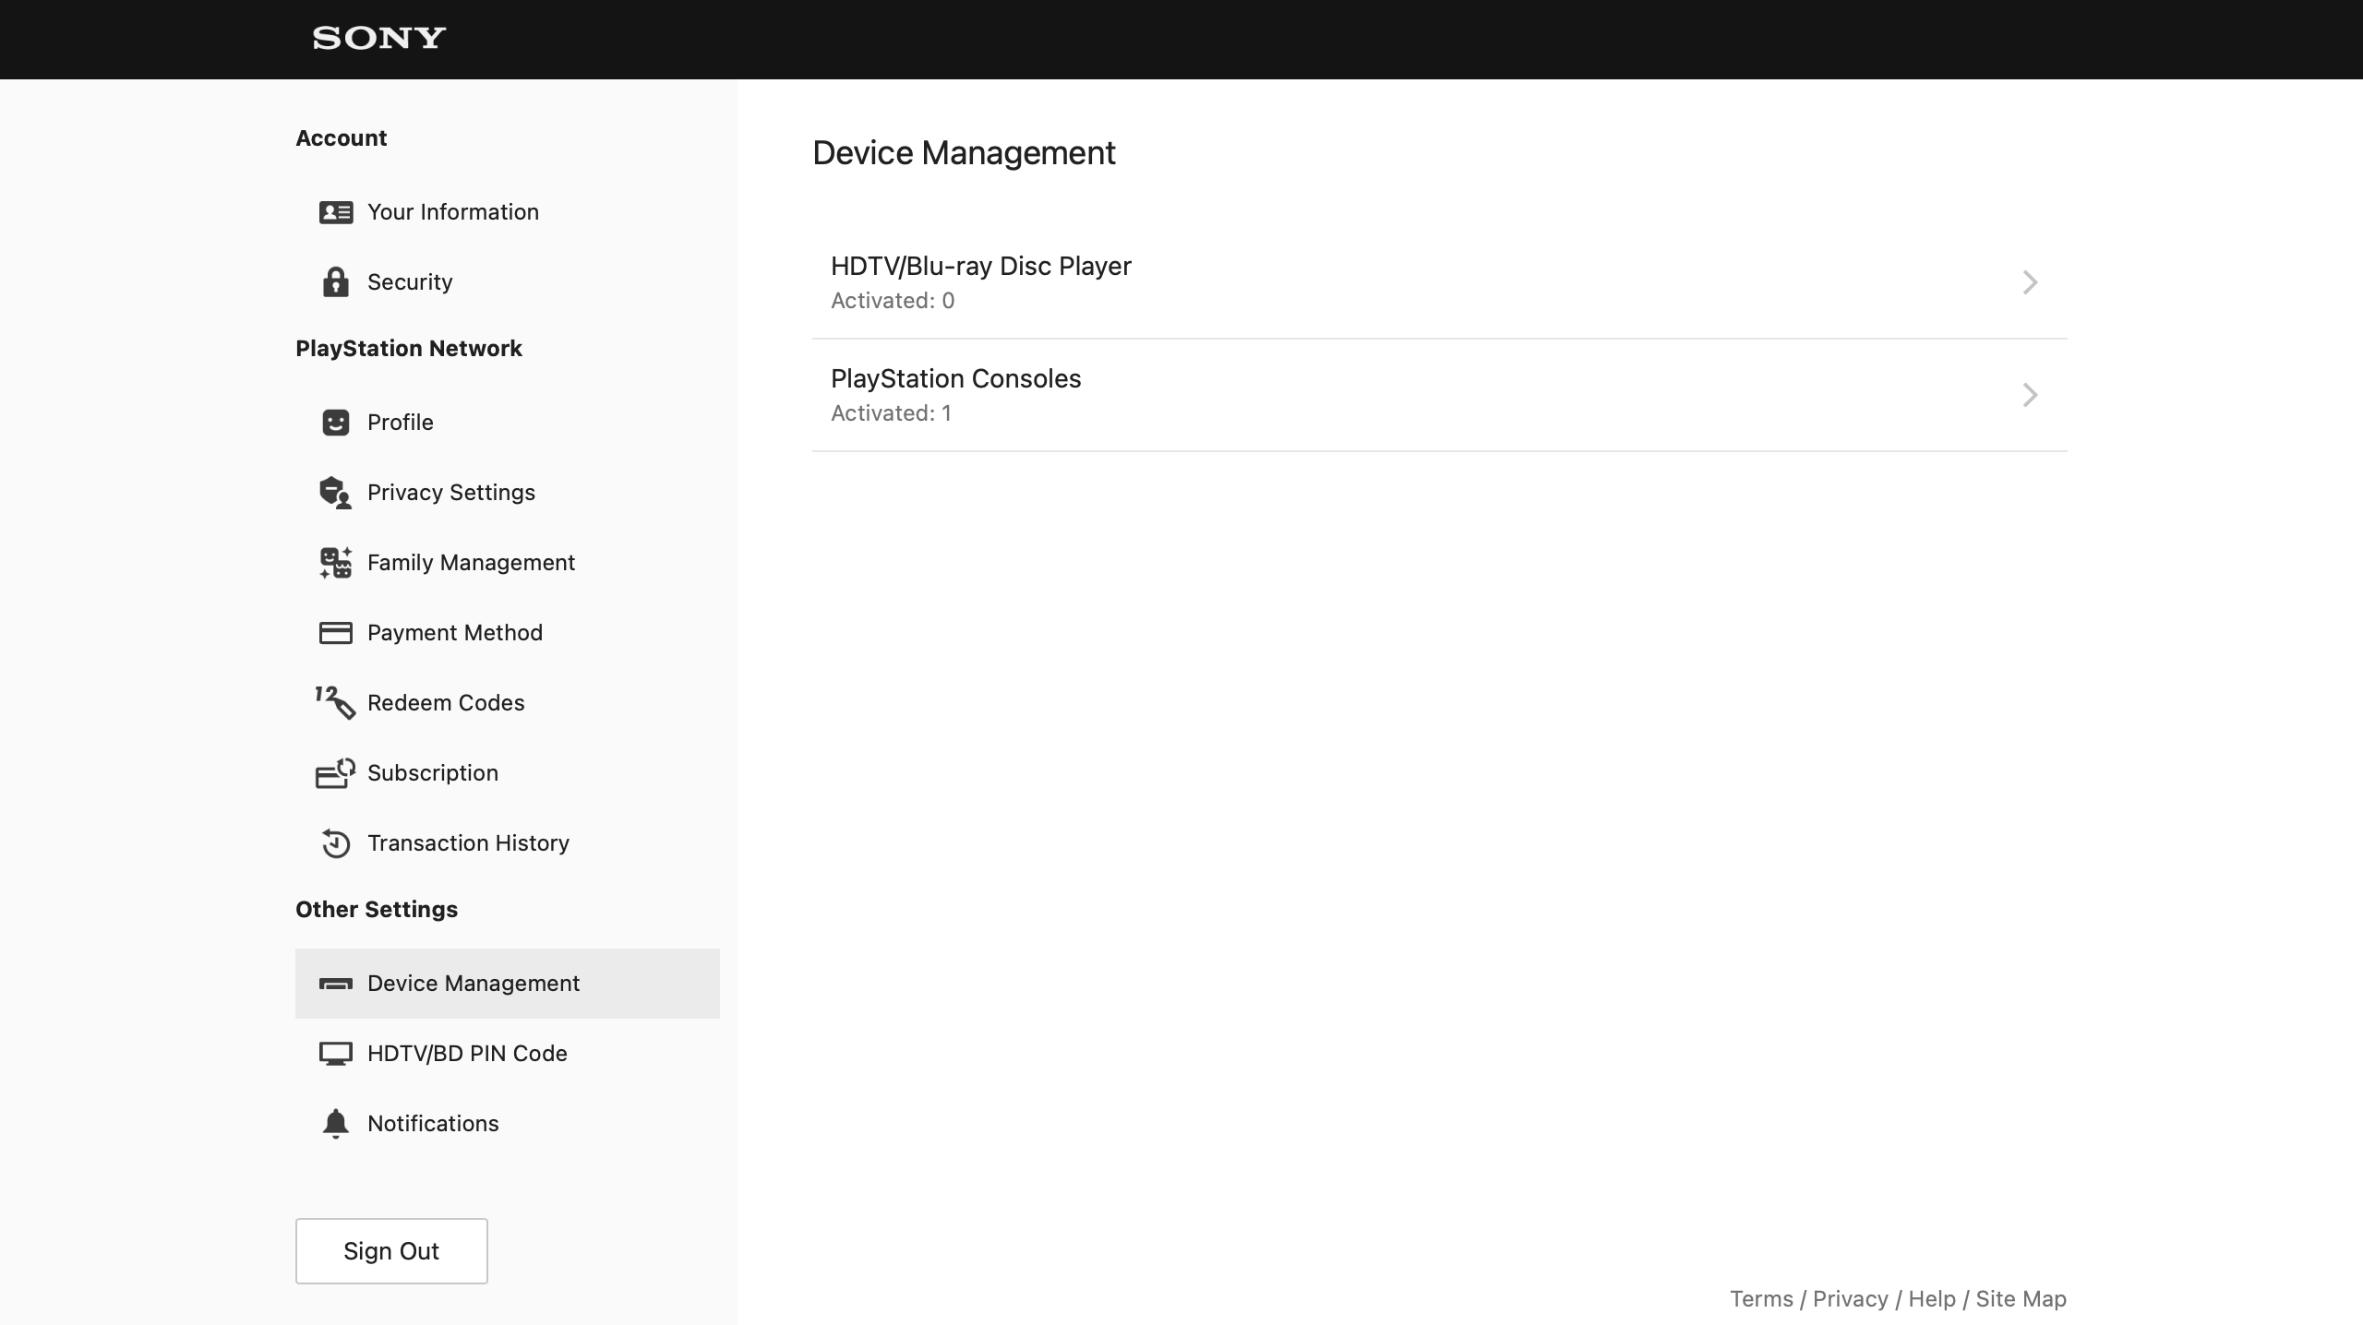The height and width of the screenshot is (1325, 2363).
Task: Click the Notifications bell icon
Action: [x=335, y=1124]
